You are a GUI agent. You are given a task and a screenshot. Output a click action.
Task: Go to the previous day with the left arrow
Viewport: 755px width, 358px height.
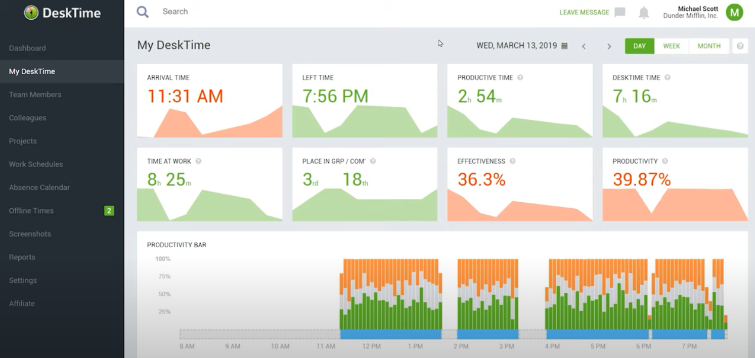pos(584,46)
